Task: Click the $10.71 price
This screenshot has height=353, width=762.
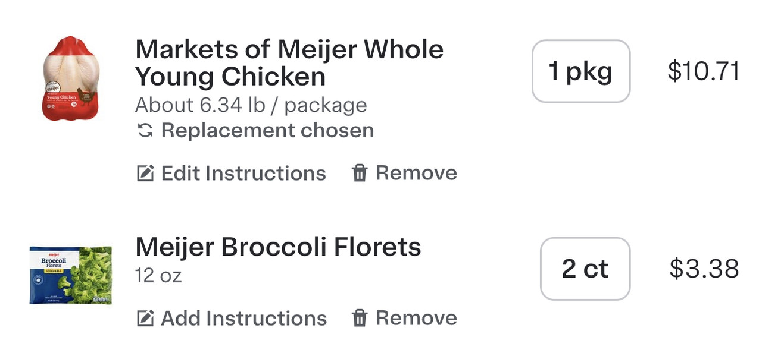Action: coord(704,71)
